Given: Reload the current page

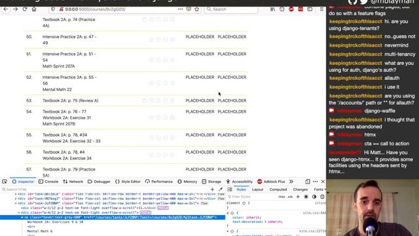Looking at the screenshot, I should click(x=25, y=9).
